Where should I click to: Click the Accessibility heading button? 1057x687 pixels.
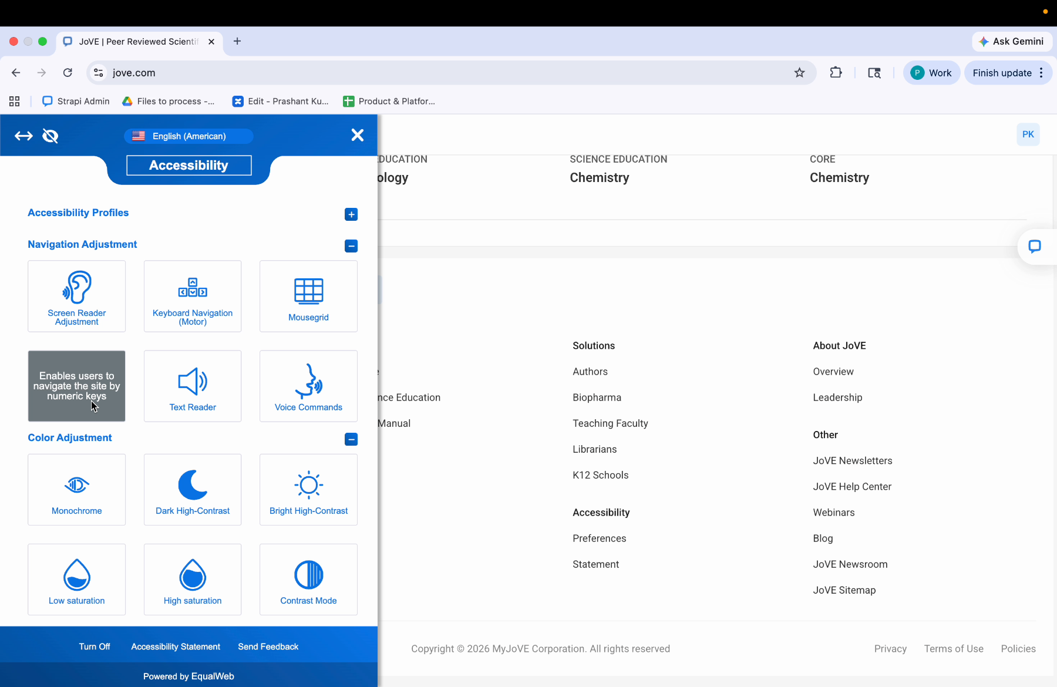[x=188, y=166]
